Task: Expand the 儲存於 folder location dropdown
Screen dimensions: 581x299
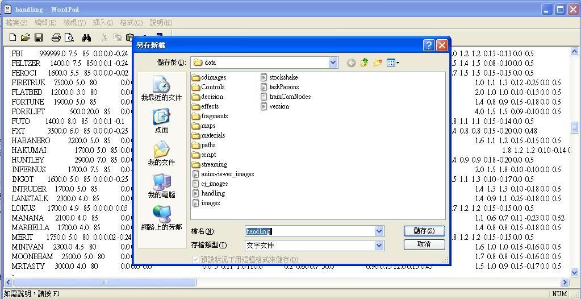Action: (x=333, y=63)
